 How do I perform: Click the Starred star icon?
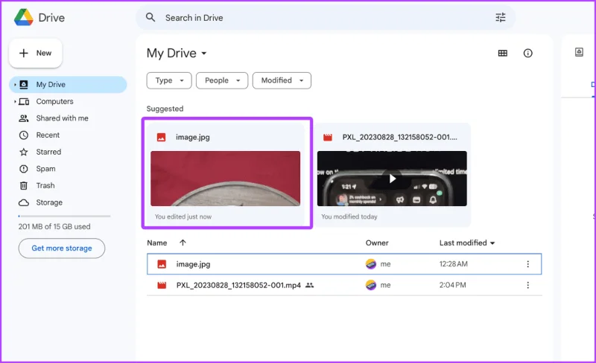(24, 152)
